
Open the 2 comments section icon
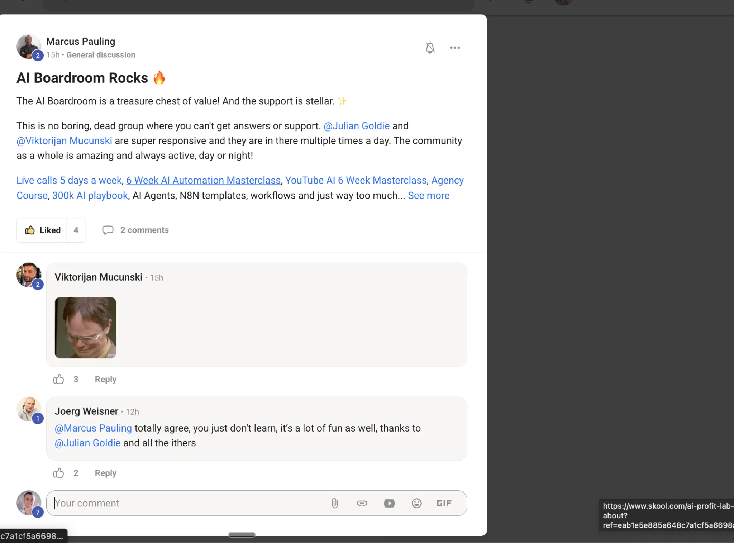[108, 230]
